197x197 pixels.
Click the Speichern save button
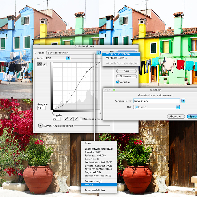(192, 117)
